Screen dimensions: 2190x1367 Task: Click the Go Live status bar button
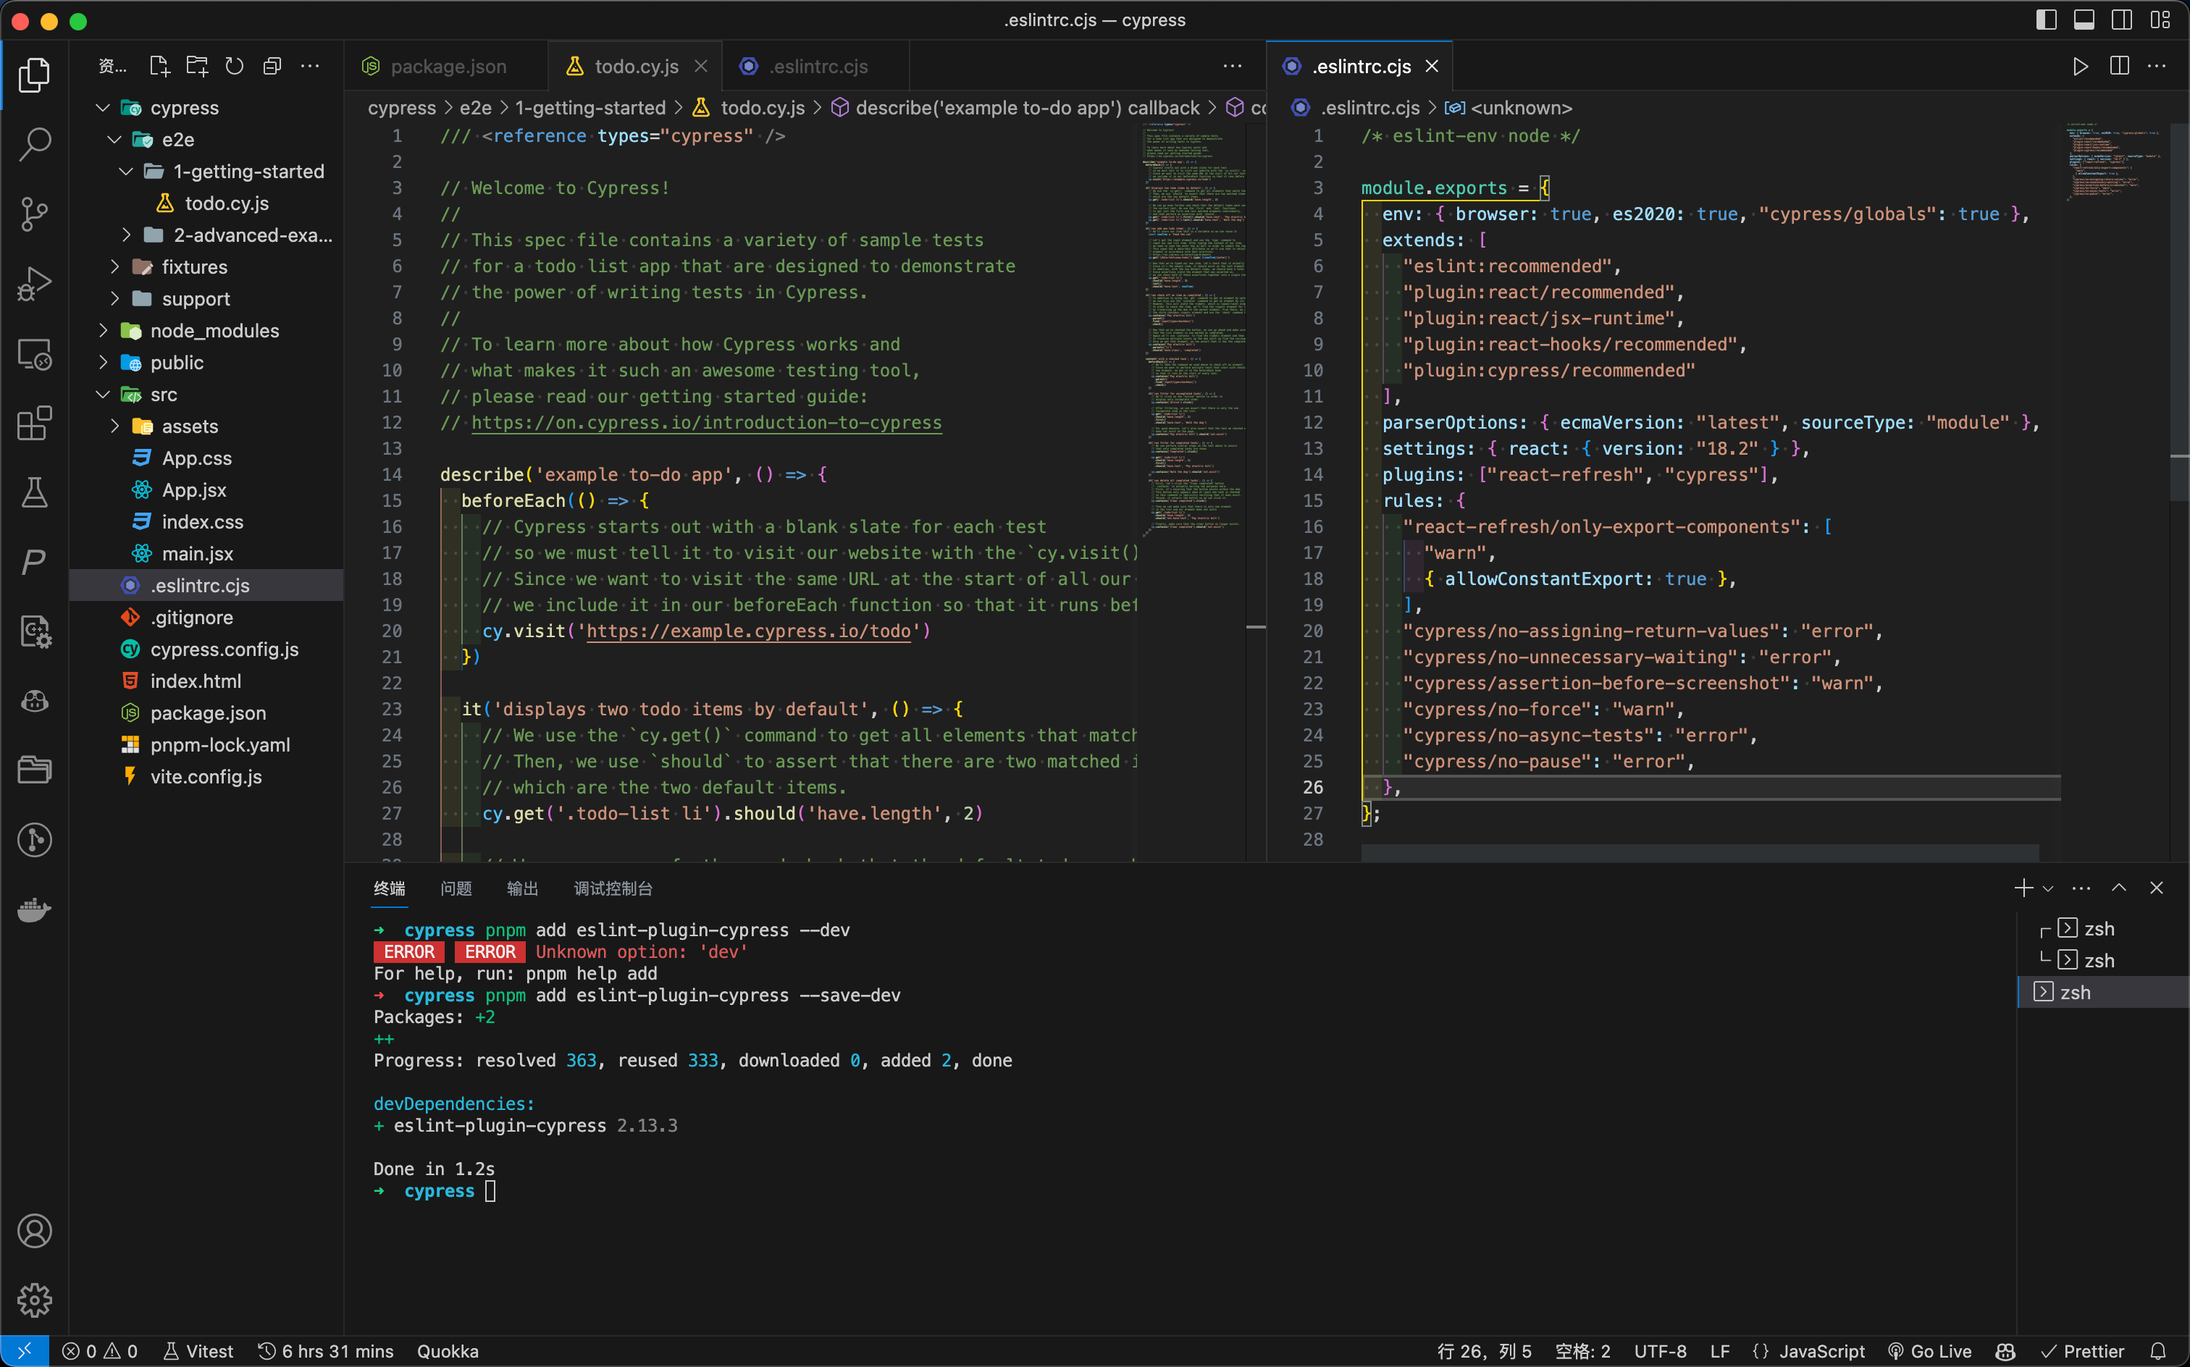tap(1929, 1351)
